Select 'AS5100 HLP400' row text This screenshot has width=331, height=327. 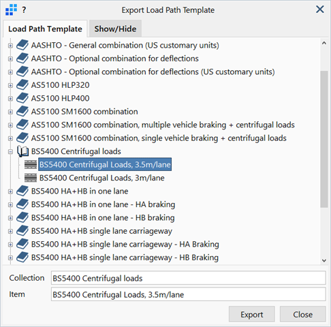60,98
